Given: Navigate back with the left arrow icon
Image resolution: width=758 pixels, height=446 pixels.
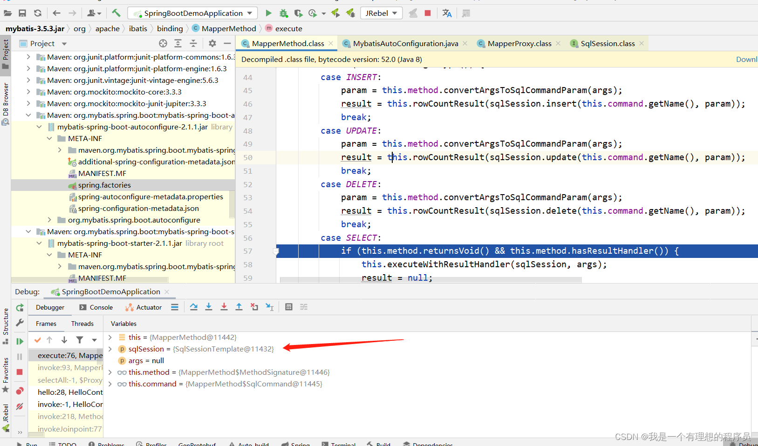Looking at the screenshot, I should point(56,13).
